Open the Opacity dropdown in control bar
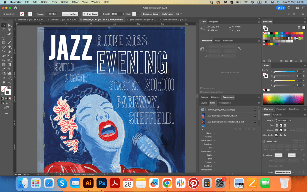 coord(124,14)
